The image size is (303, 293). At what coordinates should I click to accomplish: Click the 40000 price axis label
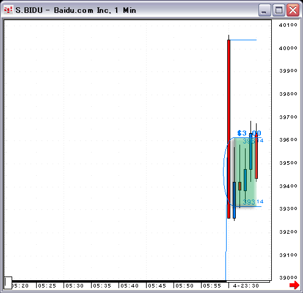(x=288, y=48)
